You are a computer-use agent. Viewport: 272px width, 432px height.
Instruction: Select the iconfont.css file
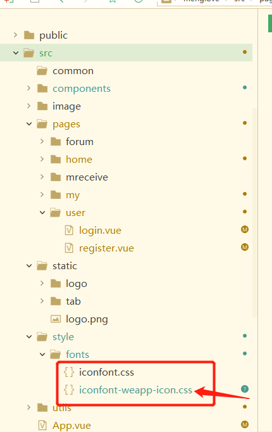(x=106, y=372)
